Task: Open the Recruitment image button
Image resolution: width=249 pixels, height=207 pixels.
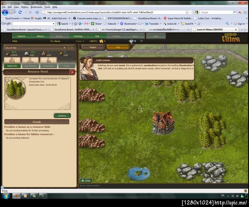Action: [x=30, y=60]
